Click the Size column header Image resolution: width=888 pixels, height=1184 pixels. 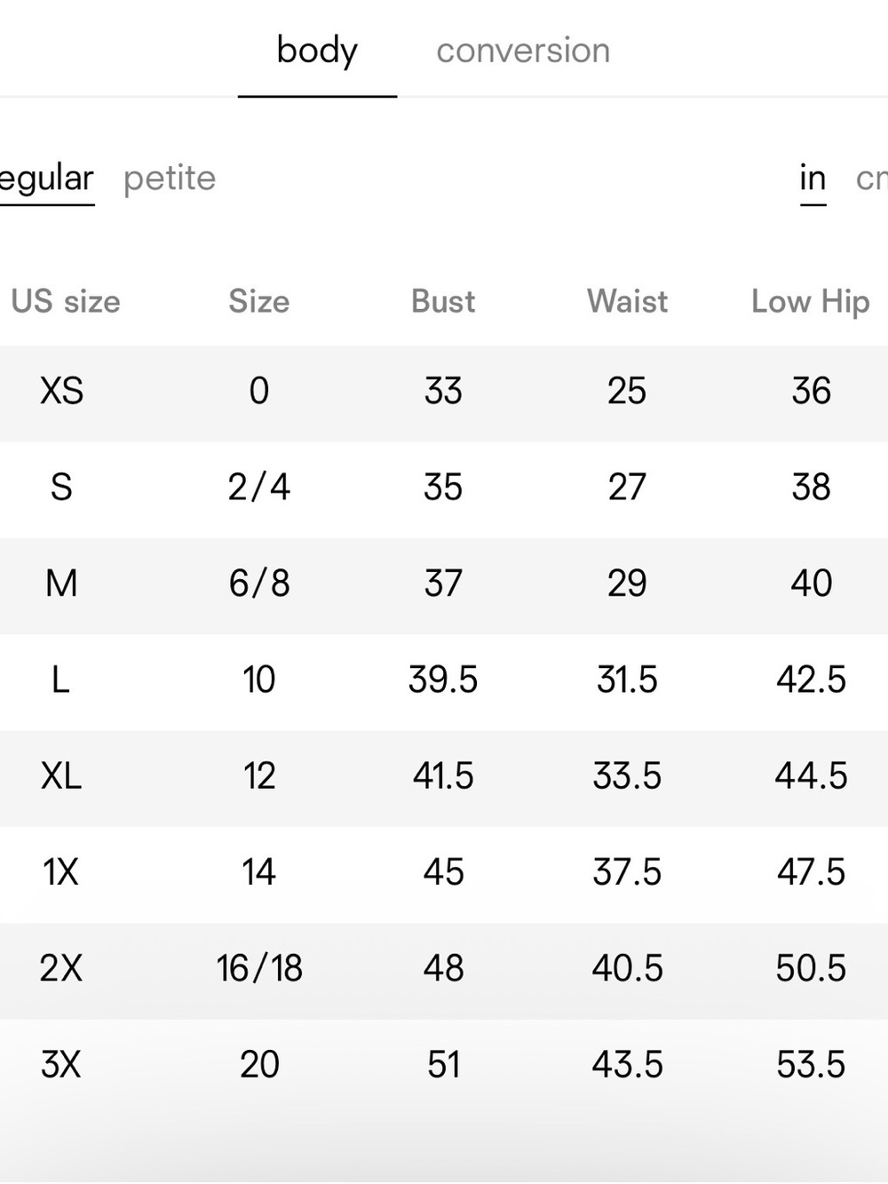click(259, 301)
